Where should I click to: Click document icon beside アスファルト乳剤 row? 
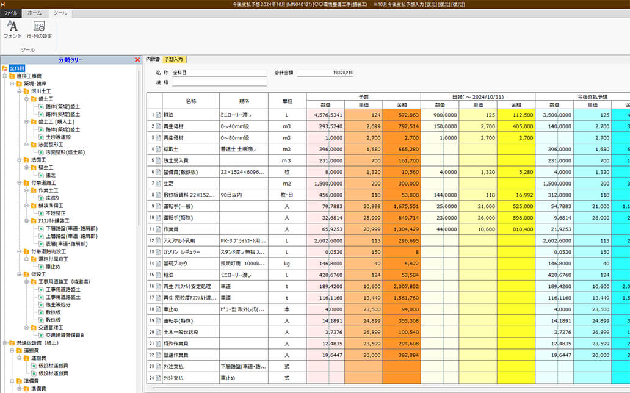pos(157,241)
